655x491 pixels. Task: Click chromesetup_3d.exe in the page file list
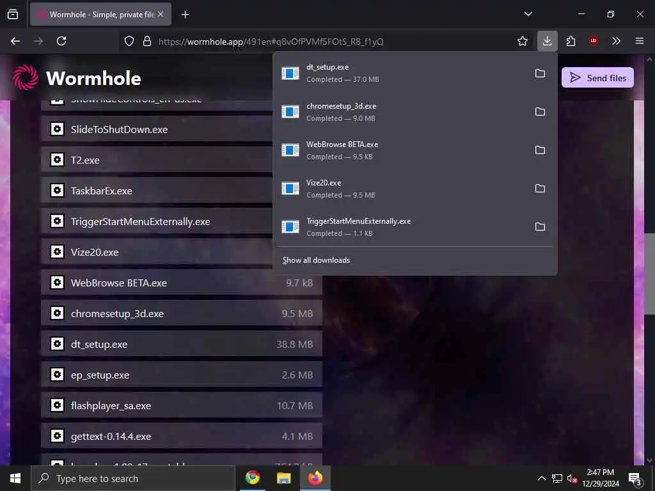(x=181, y=313)
